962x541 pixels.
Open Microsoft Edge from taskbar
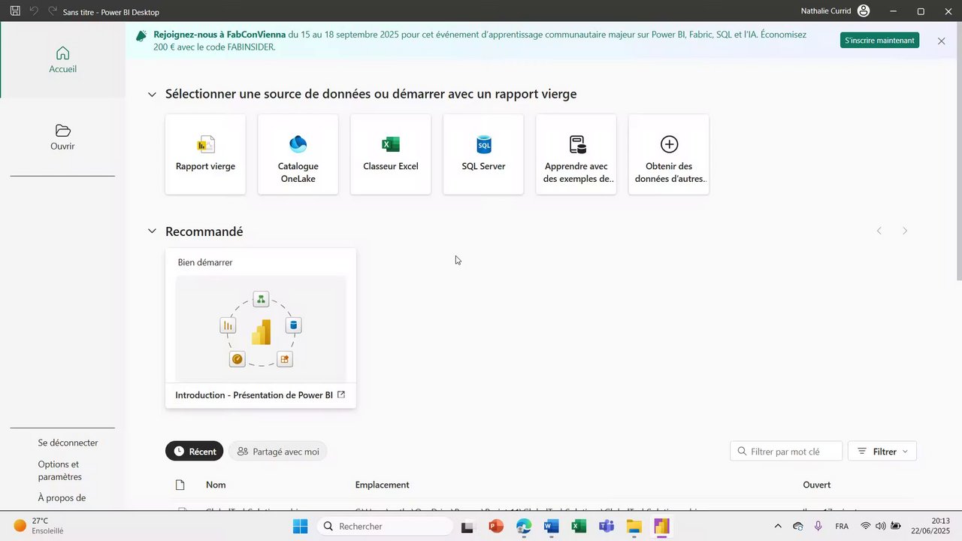[x=524, y=526]
